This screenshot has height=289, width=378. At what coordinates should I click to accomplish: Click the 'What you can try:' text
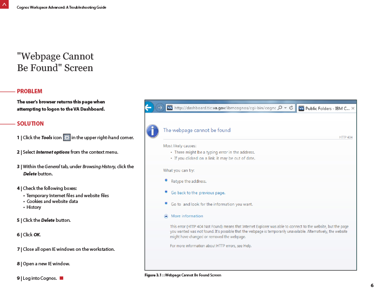179,170
